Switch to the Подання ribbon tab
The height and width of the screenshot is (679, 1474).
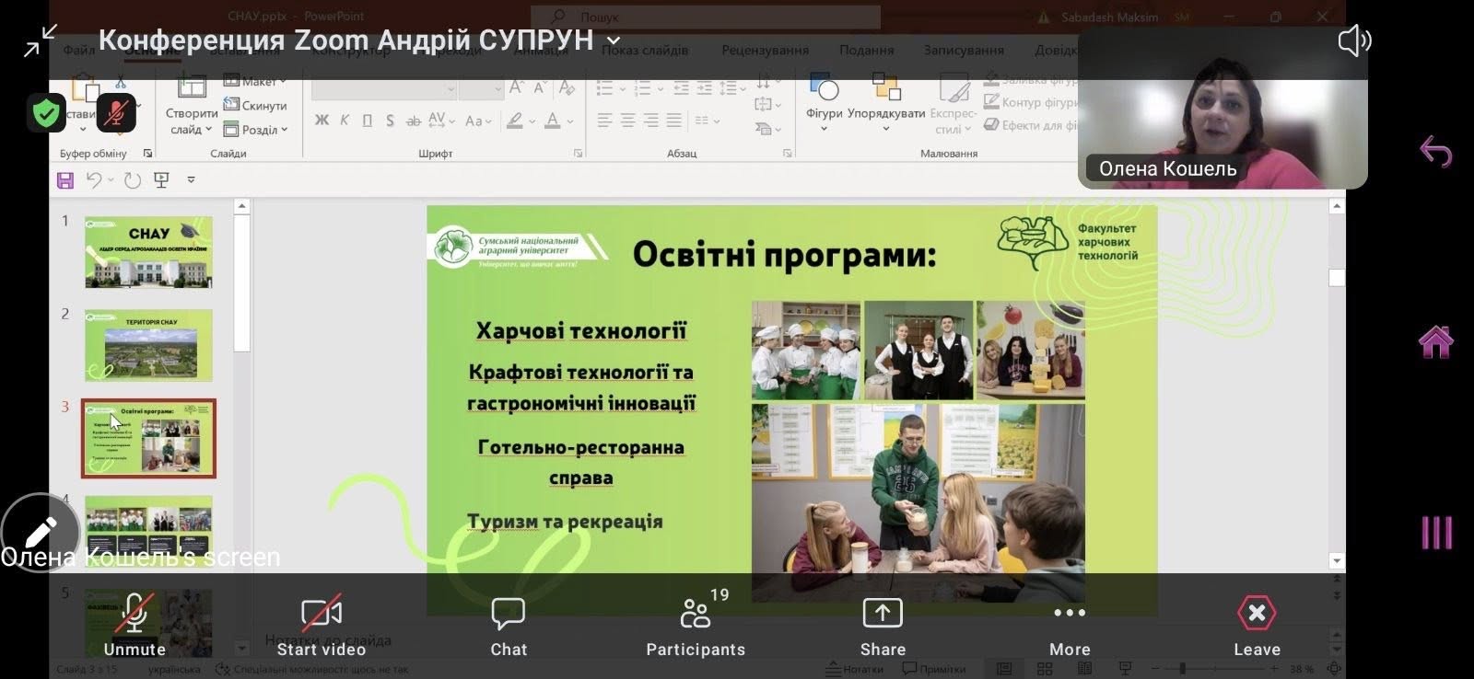866,50
